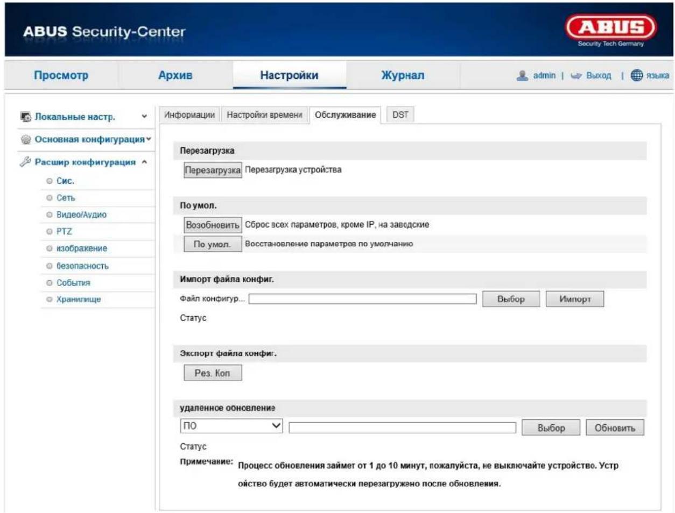Click the firmware update path input field

pyautogui.click(x=402, y=428)
